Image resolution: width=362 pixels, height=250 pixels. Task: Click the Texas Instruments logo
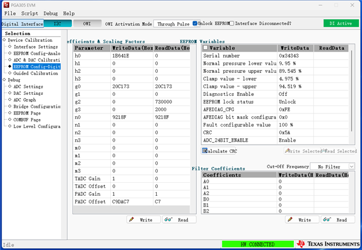point(326,244)
